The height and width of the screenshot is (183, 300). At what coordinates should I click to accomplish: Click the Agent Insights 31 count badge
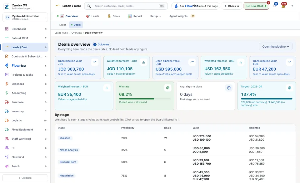click(x=193, y=16)
